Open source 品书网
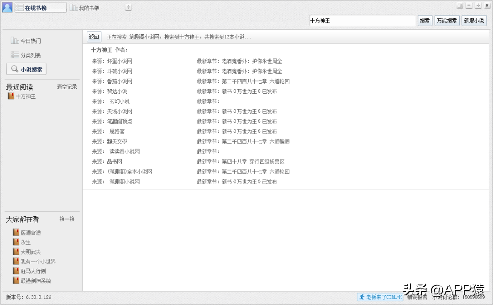Screen dimensions: 493x305 [115, 161]
